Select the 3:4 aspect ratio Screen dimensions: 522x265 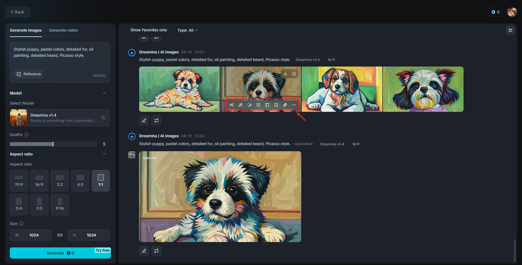click(x=19, y=205)
